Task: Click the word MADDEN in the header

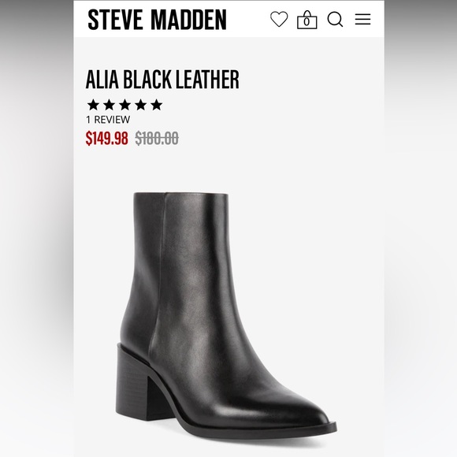Action: (x=188, y=20)
